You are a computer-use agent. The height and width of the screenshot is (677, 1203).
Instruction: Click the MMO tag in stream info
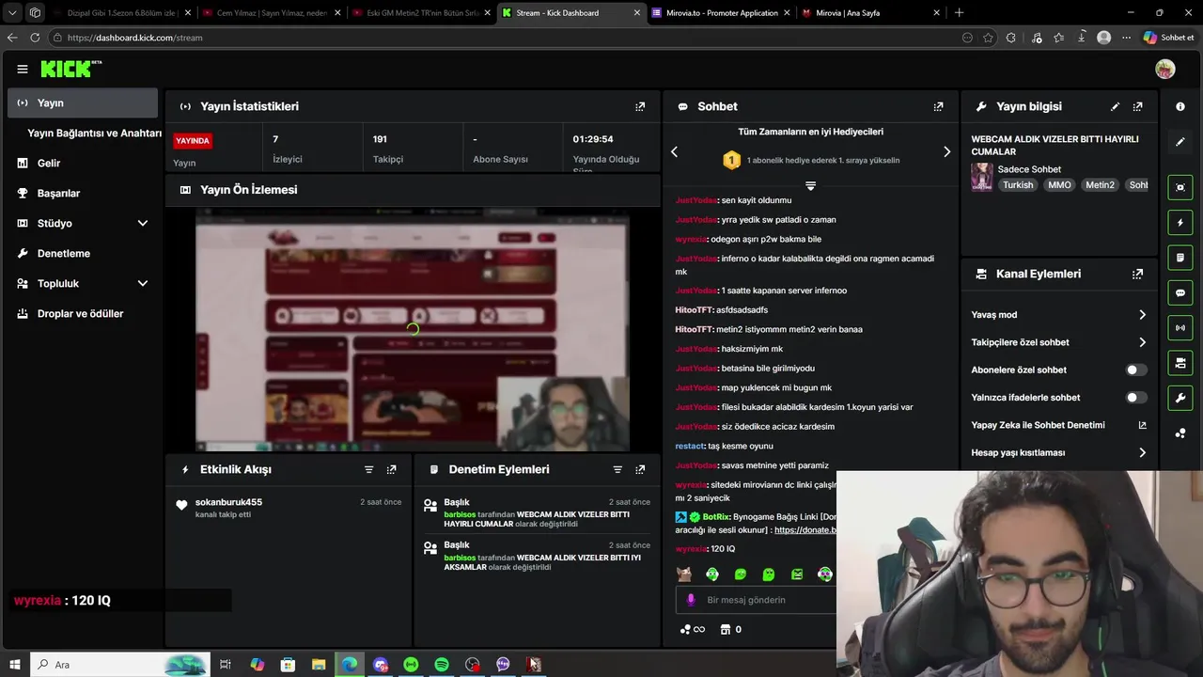[x=1059, y=185]
